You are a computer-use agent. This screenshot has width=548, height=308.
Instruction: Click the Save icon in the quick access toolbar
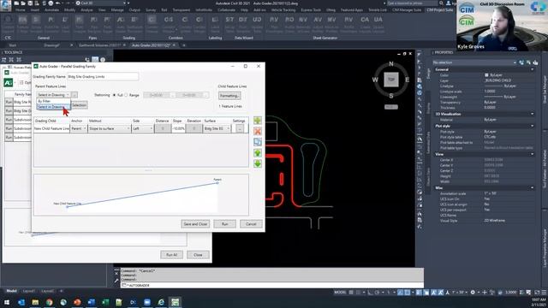30,3
